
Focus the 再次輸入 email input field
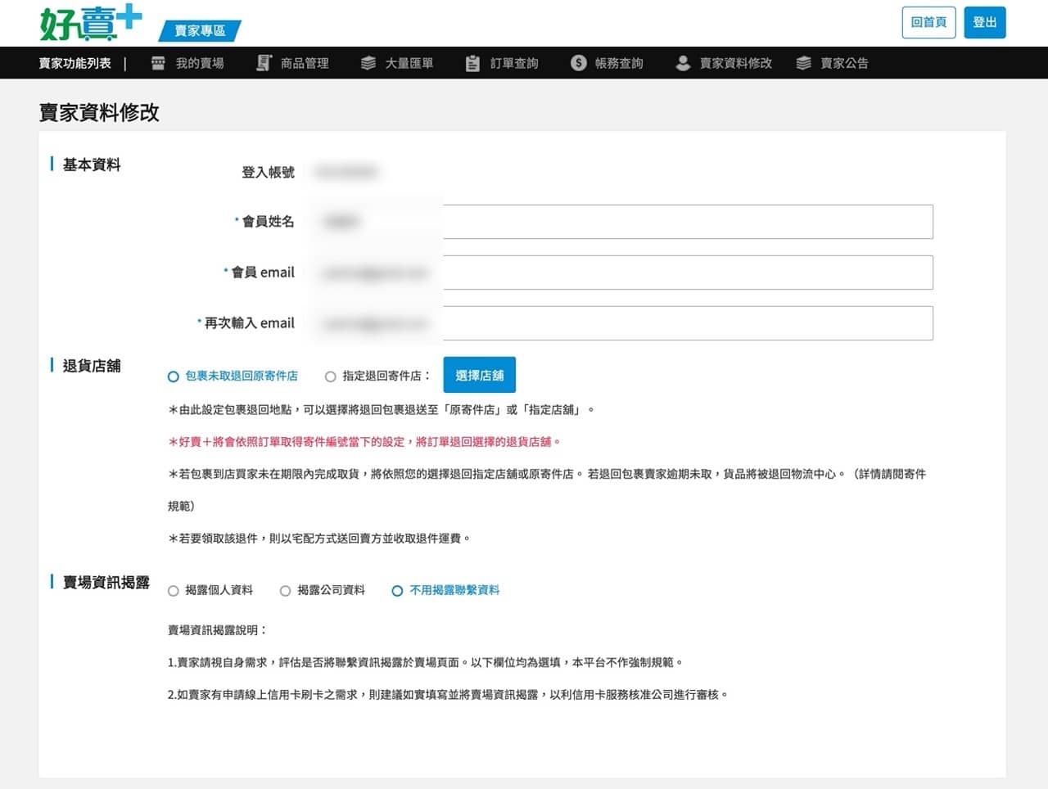pyautogui.click(x=622, y=323)
